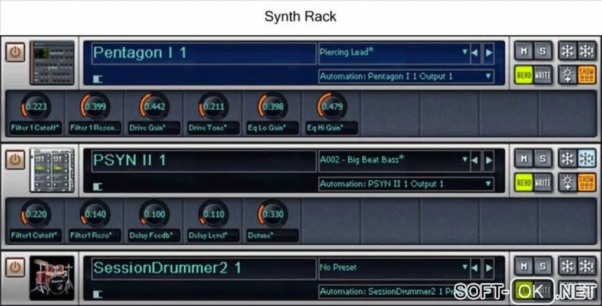
Task: Turn off the Pentagon I 1 power button
Action: click(x=15, y=52)
